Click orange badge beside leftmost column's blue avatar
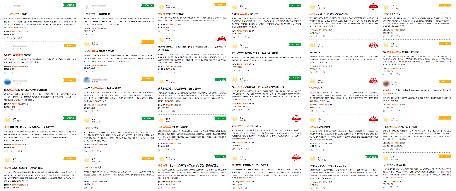This screenshot has height=191, width=456. (70, 80)
